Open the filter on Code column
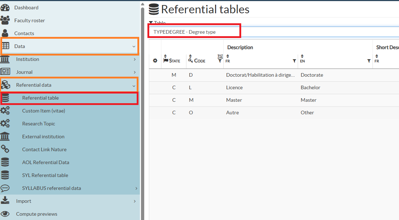Screen dimensions: 399x220 [x=220, y=61]
